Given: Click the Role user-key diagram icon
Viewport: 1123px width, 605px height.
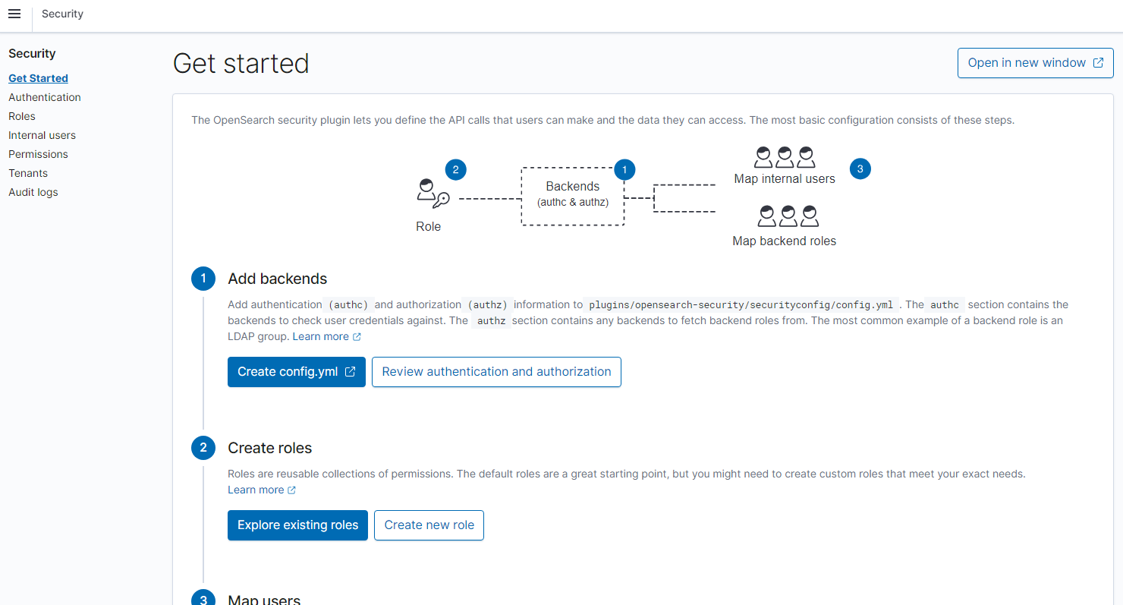Looking at the screenshot, I should pyautogui.click(x=433, y=194).
